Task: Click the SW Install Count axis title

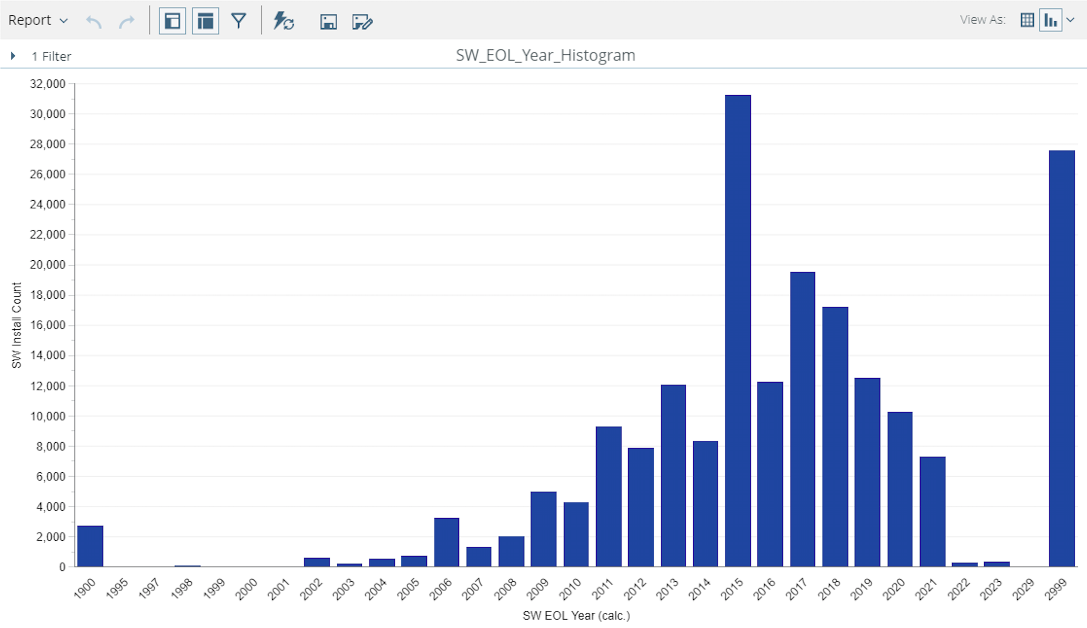Action: tap(17, 325)
